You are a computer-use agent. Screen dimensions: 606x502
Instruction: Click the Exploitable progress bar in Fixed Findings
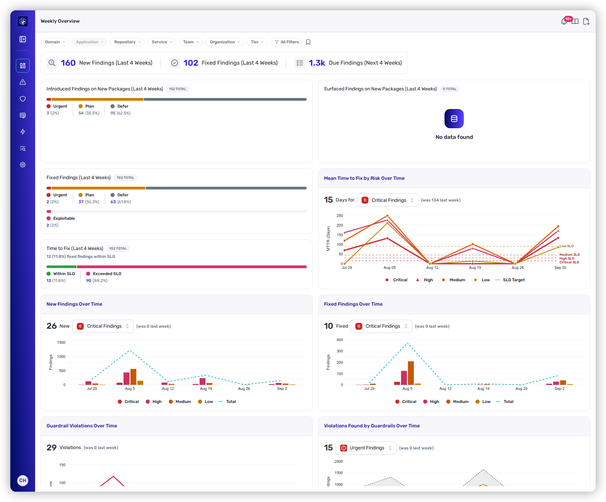(x=177, y=211)
